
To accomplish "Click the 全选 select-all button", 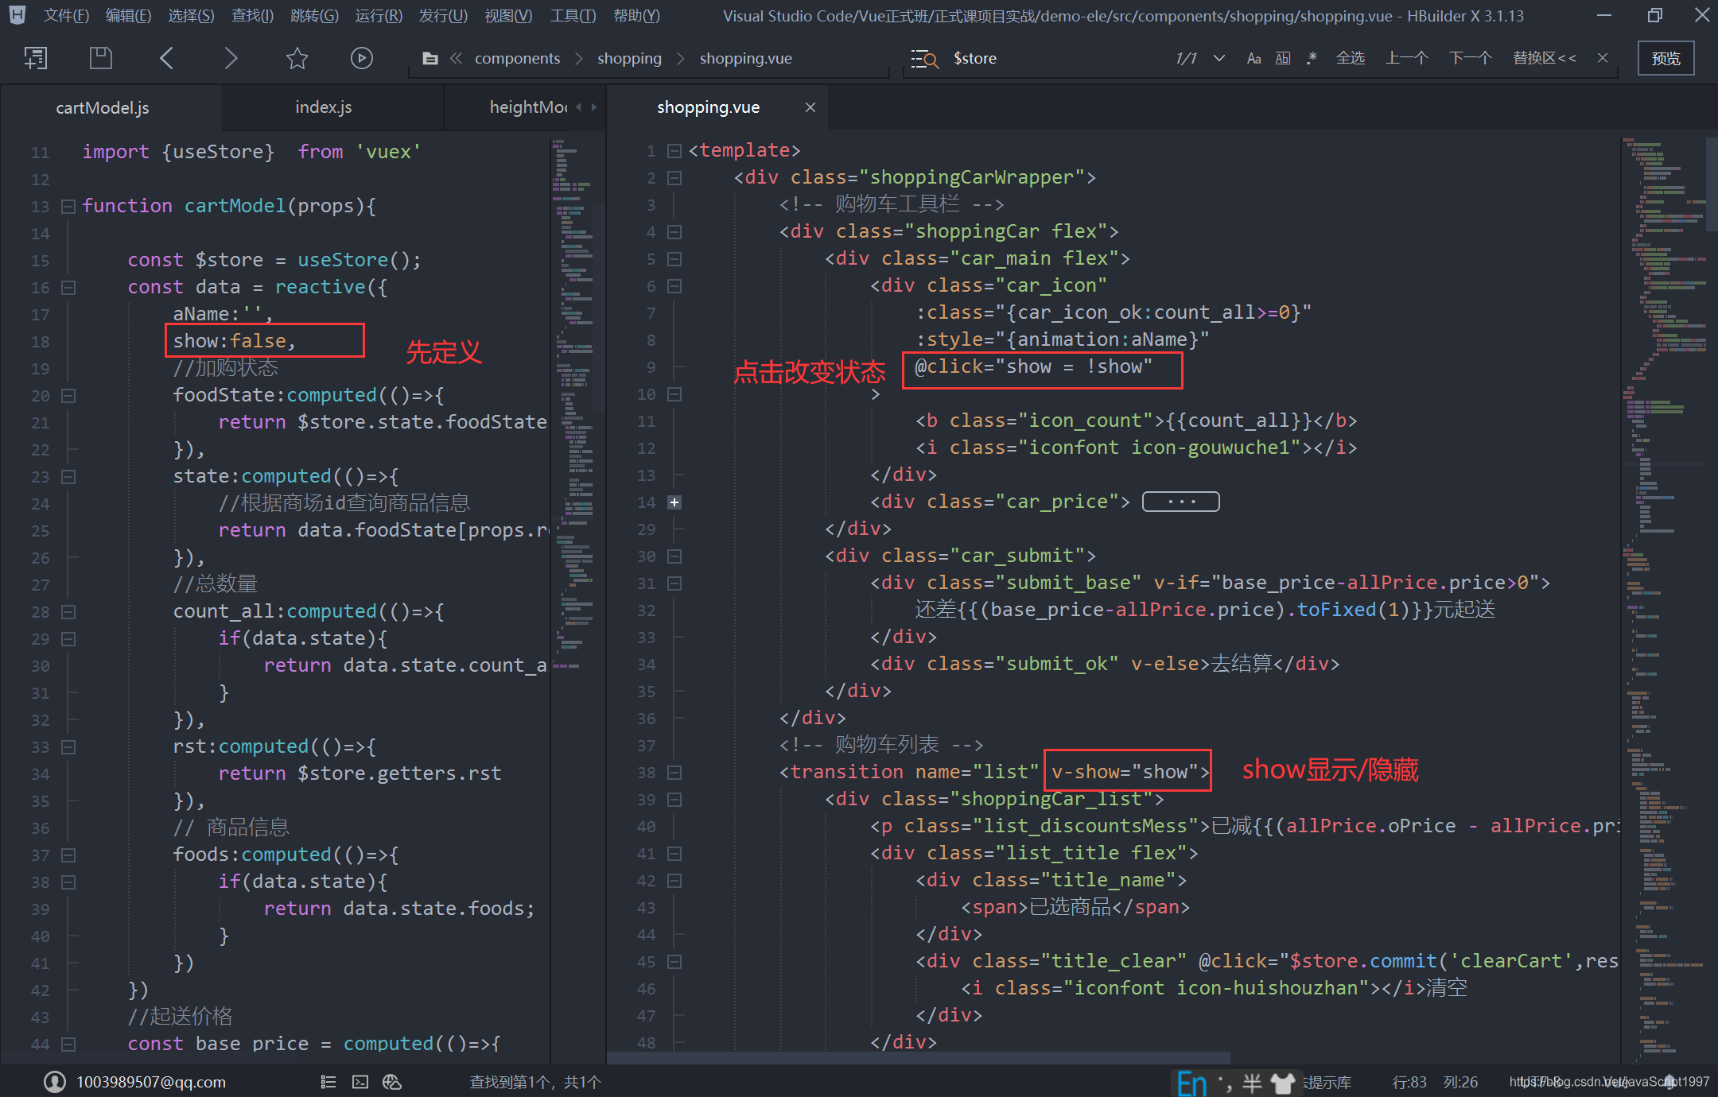I will (x=1350, y=58).
